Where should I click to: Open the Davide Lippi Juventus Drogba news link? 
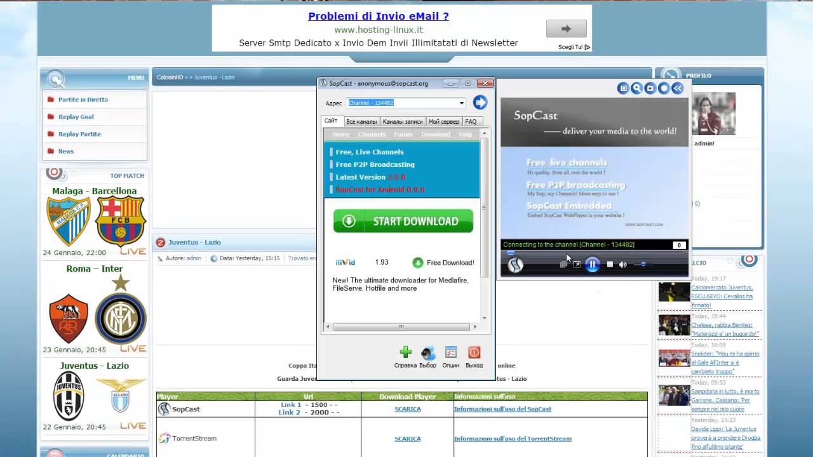tap(725, 437)
